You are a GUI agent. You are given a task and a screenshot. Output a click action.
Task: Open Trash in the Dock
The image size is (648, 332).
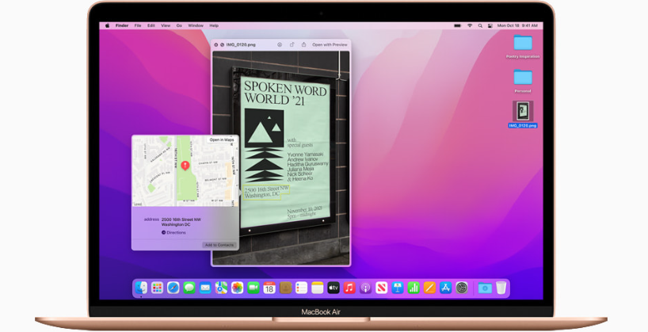point(501,288)
